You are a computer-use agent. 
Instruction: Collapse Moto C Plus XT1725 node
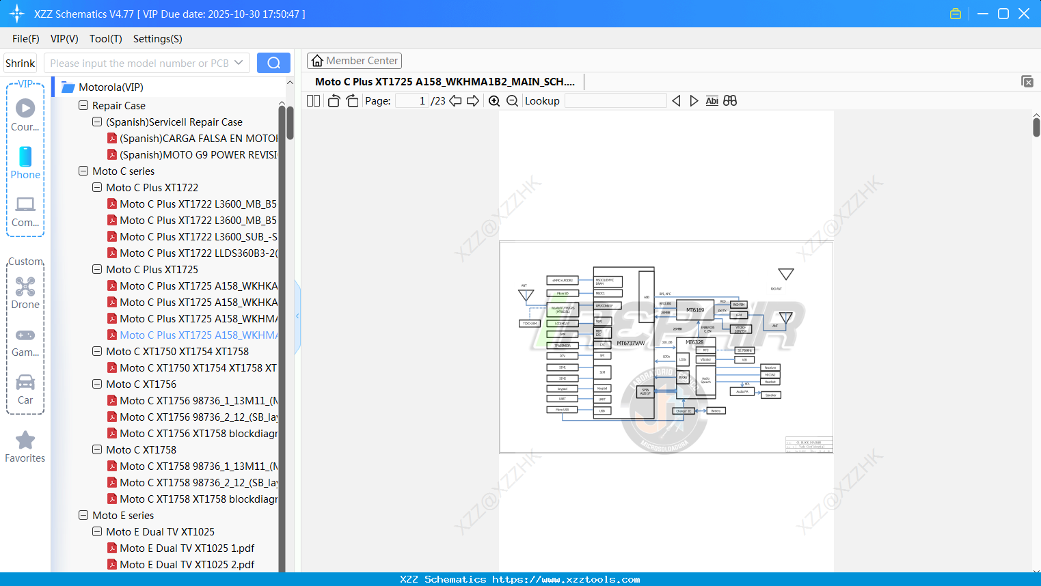pyautogui.click(x=97, y=270)
